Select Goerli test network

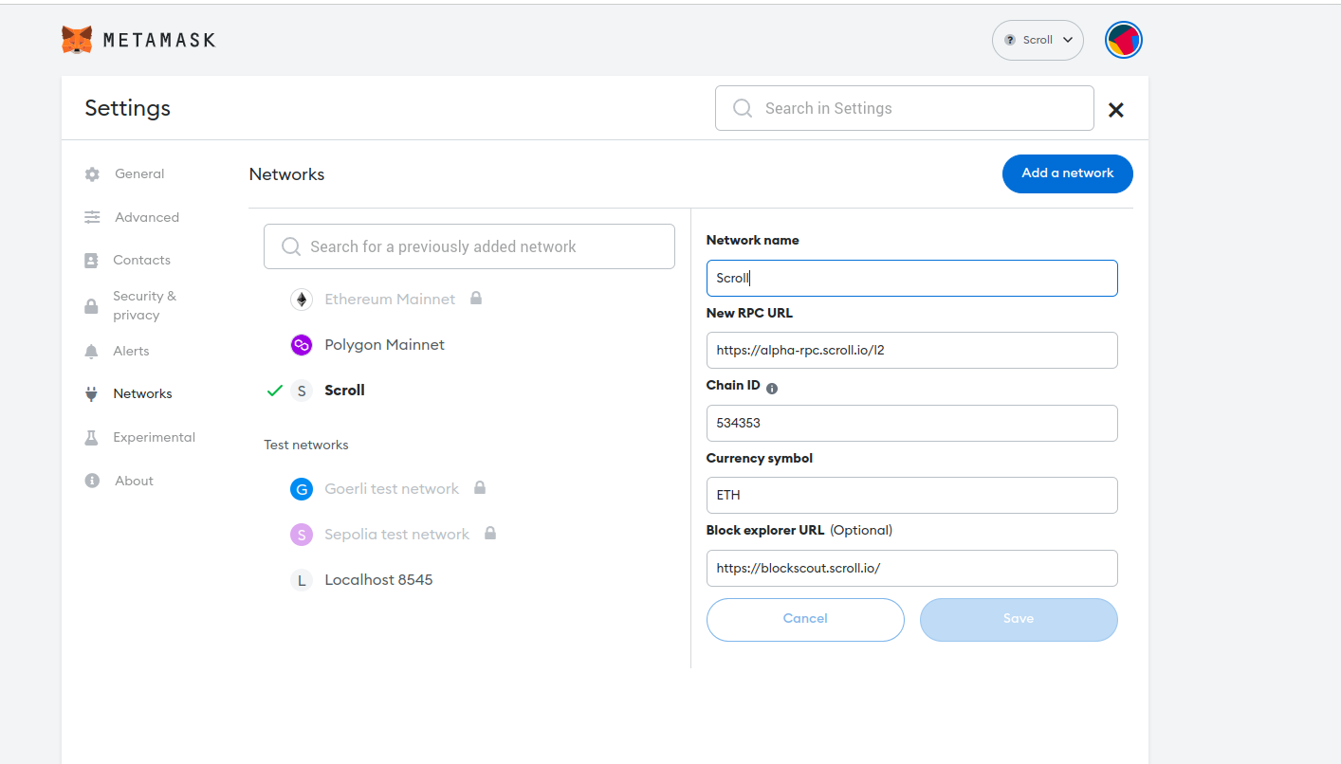(392, 488)
